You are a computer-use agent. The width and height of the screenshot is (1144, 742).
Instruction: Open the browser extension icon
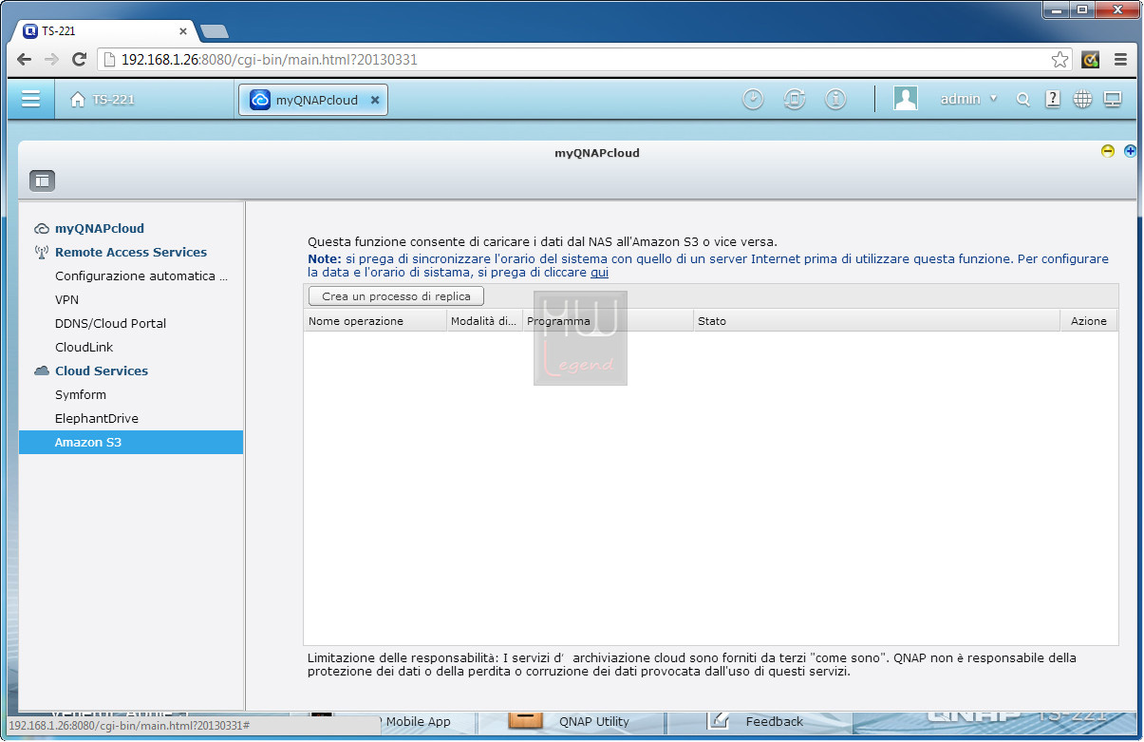point(1091,59)
